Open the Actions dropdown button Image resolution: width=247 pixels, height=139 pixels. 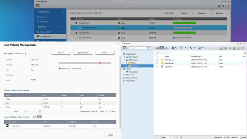coord(105,53)
